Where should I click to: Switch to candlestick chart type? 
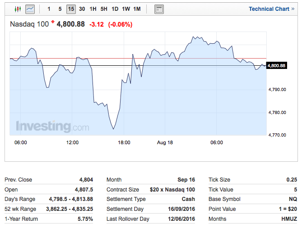(x=18, y=9)
